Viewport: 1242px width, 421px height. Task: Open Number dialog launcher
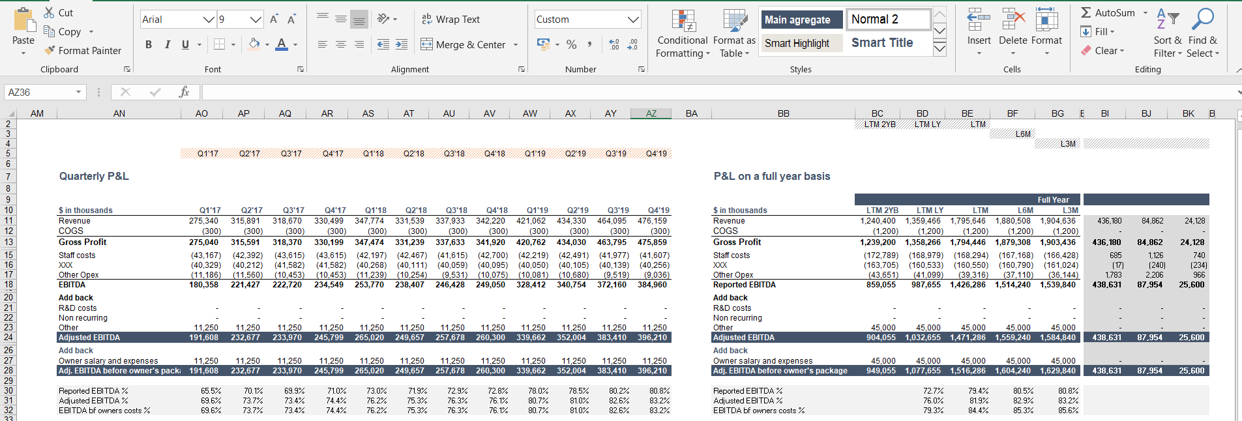[x=642, y=69]
